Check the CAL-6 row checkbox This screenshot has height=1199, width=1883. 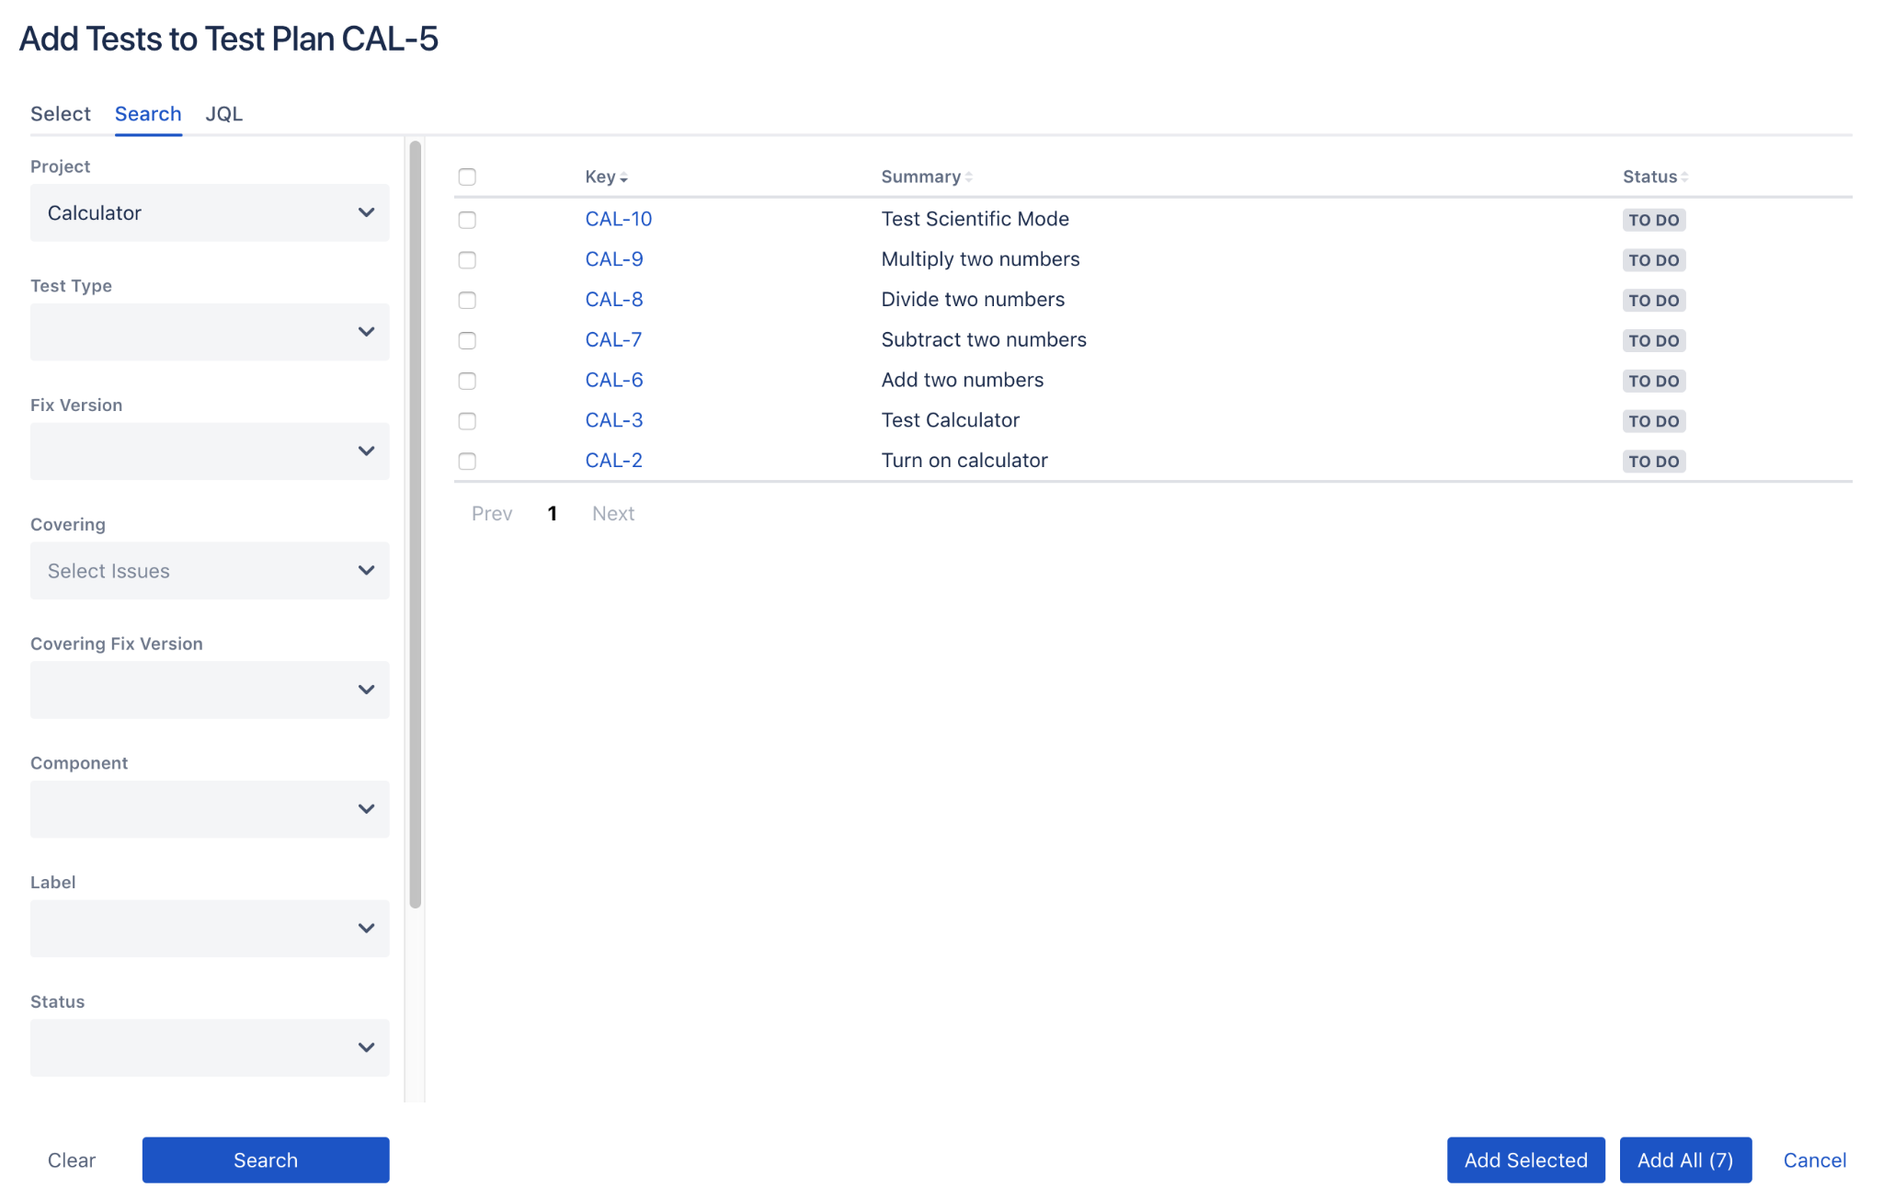[x=467, y=381]
